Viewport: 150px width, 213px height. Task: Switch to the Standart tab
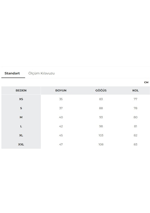click(12, 73)
